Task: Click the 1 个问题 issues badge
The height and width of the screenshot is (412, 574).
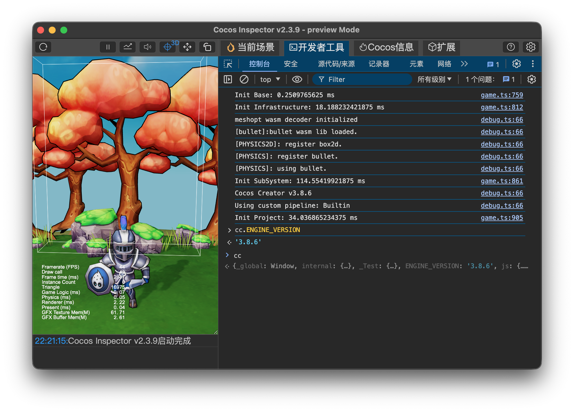Action: [x=490, y=79]
